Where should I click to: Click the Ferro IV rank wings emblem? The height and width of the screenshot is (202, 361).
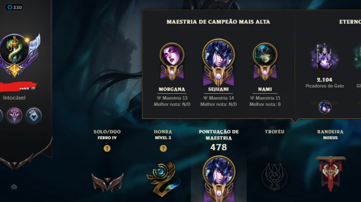[x=107, y=183]
